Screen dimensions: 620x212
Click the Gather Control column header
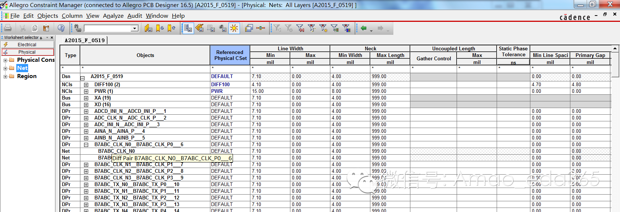434,58
